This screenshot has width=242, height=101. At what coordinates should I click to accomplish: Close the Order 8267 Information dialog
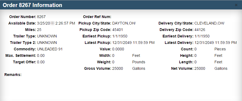(x=236, y=5)
